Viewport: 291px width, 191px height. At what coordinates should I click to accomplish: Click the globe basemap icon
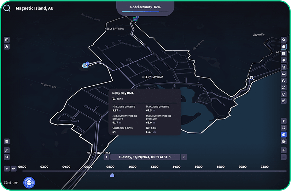coord(284,141)
